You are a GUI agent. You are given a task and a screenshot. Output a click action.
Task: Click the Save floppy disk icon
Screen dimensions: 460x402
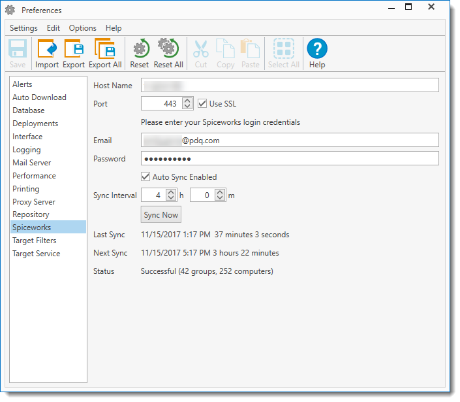[x=18, y=50]
